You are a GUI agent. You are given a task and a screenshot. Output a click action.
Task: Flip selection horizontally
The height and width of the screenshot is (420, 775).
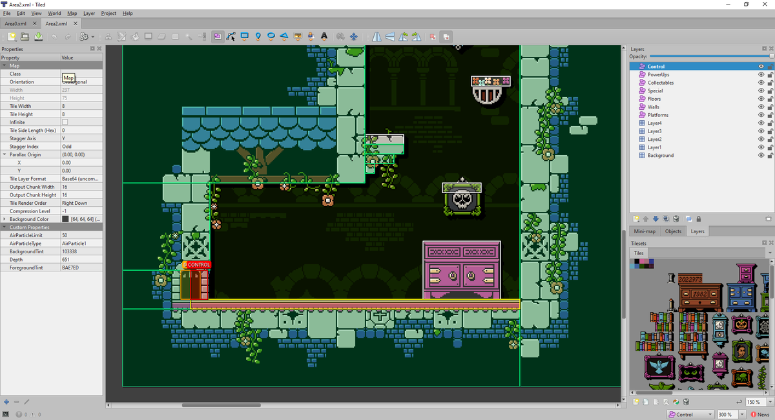click(x=377, y=36)
